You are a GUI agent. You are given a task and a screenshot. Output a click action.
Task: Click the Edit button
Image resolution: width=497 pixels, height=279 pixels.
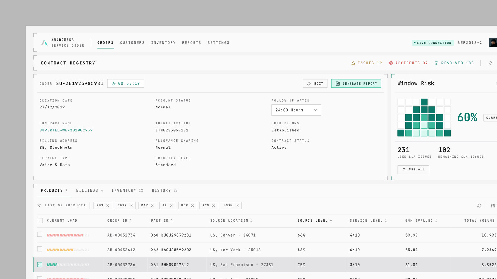click(315, 83)
